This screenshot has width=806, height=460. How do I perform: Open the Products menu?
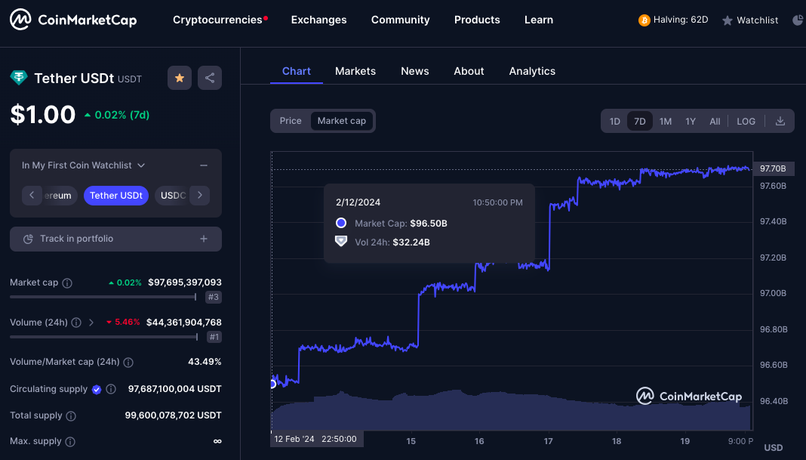click(x=477, y=20)
